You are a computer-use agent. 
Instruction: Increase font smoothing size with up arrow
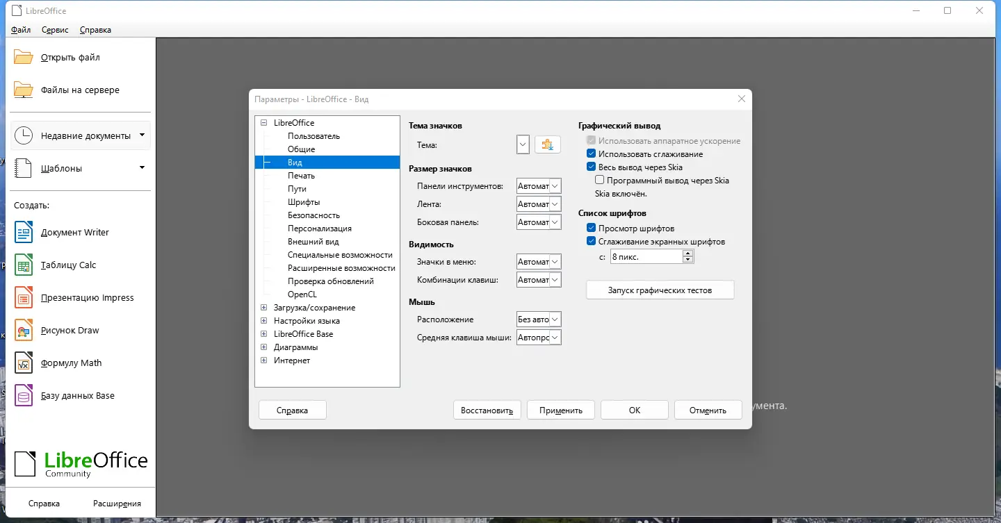[688, 253]
